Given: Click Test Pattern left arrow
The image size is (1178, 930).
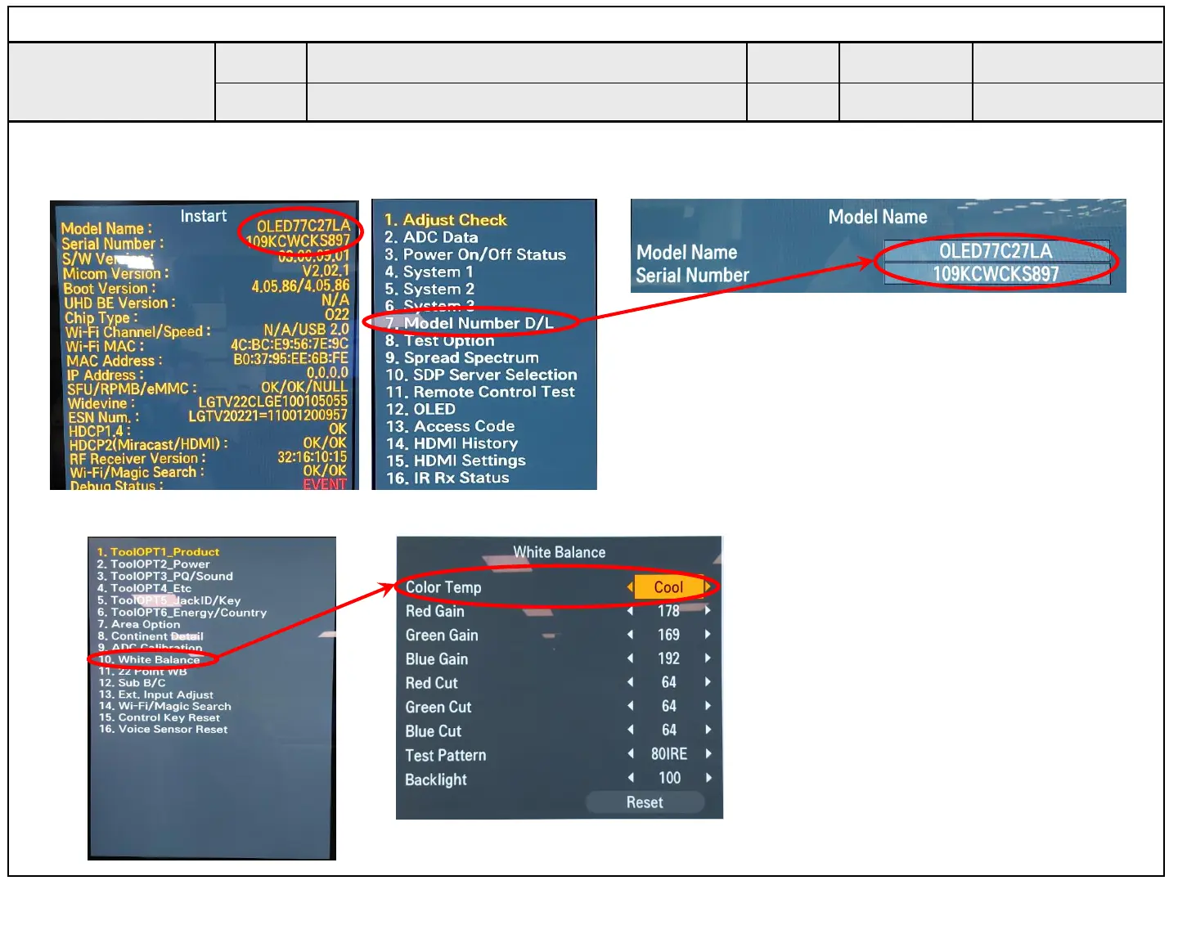Looking at the screenshot, I should coord(630,753).
